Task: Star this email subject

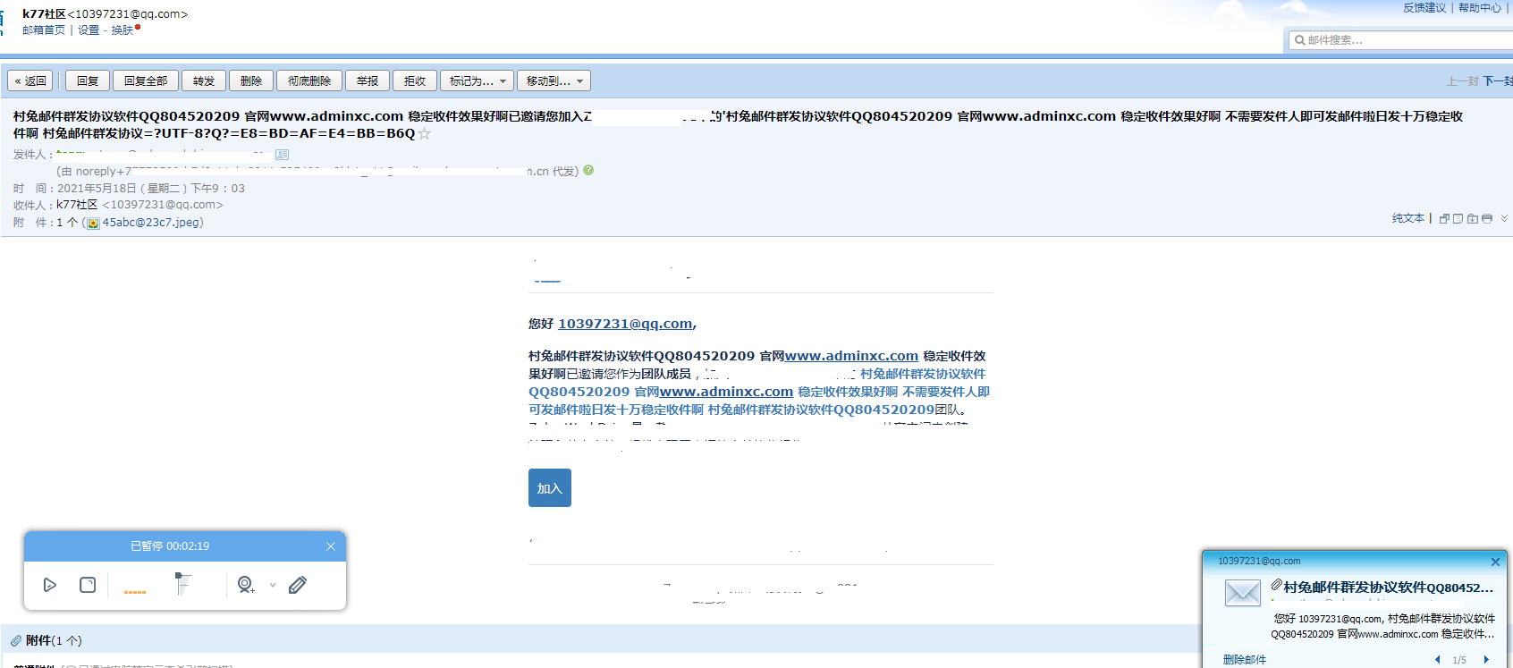Action: (425, 134)
